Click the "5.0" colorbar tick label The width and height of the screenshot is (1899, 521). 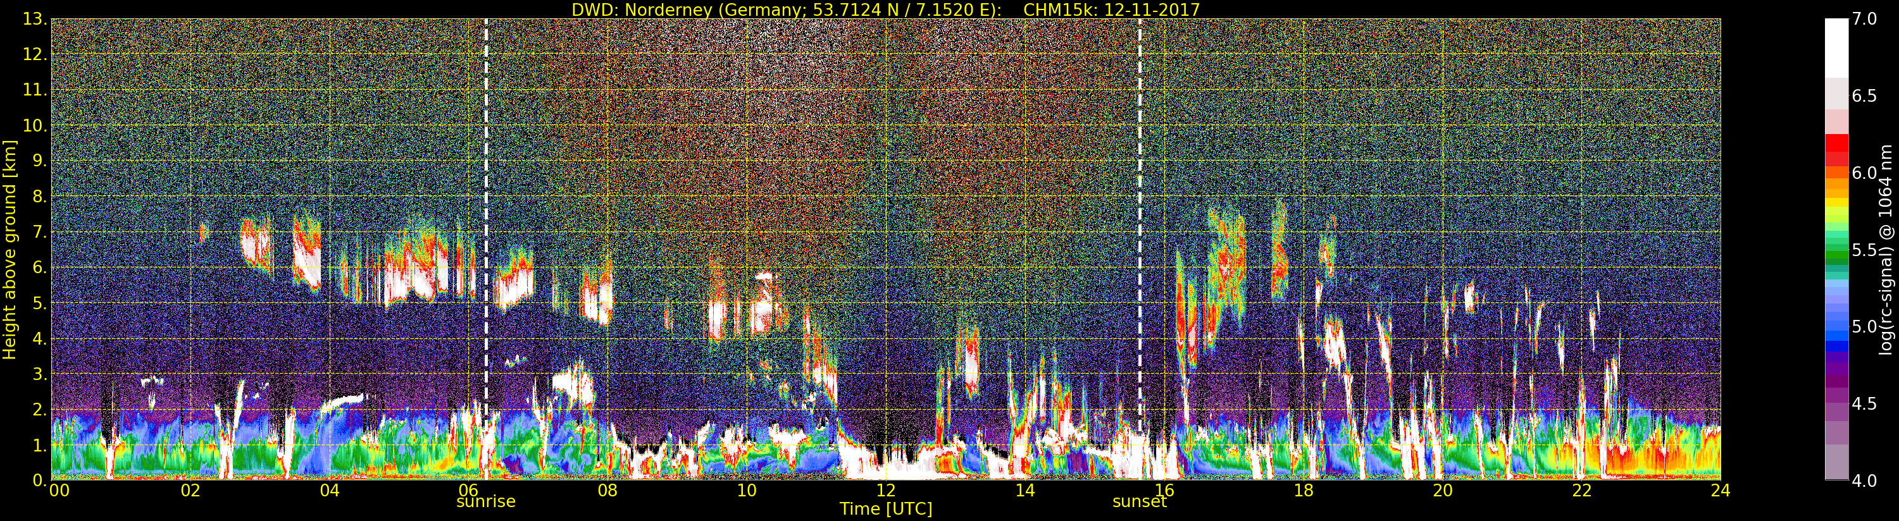(x=1864, y=326)
